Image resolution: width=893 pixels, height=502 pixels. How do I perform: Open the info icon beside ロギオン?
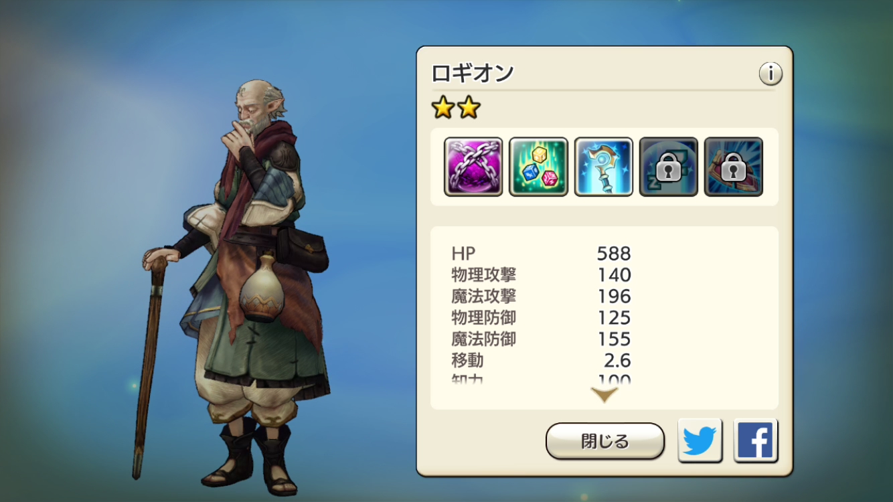(770, 74)
